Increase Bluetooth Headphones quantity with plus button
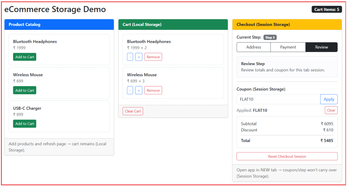Screen dimensions: 347x186 click(139, 57)
